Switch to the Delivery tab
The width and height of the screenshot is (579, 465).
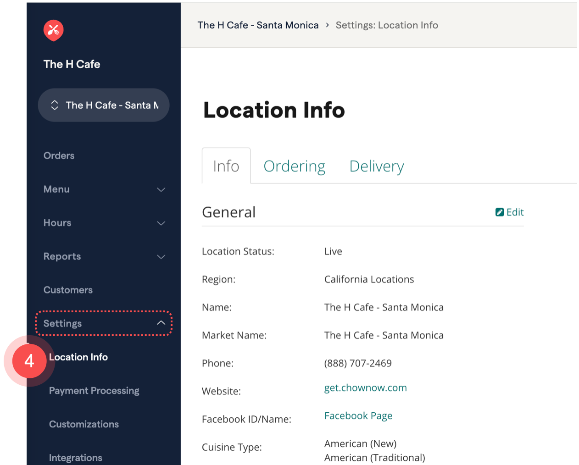tap(377, 166)
